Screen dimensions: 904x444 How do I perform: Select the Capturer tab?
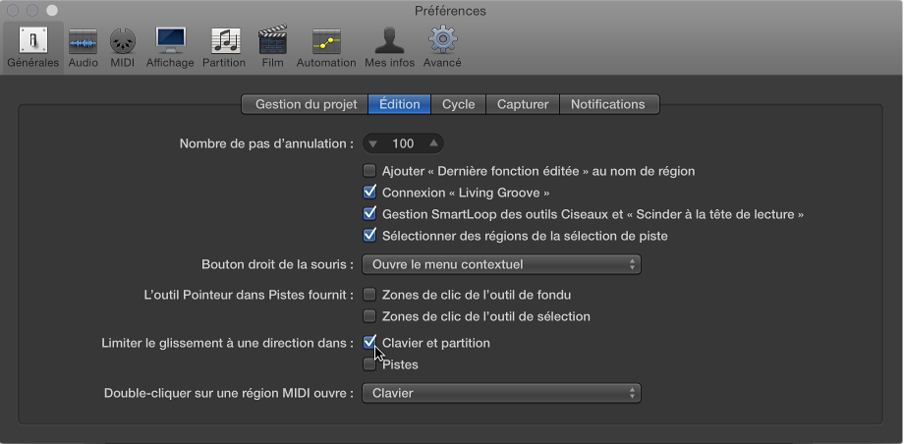tap(522, 104)
